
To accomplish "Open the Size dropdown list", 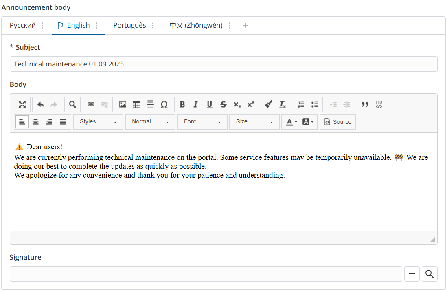I will click(254, 122).
